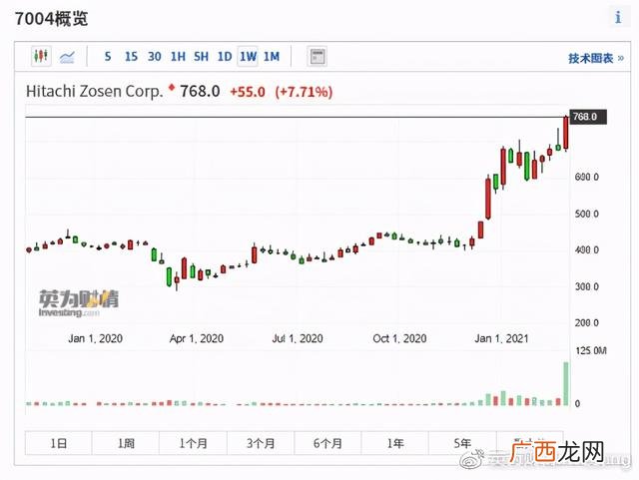Select the 1D interval

click(x=224, y=56)
